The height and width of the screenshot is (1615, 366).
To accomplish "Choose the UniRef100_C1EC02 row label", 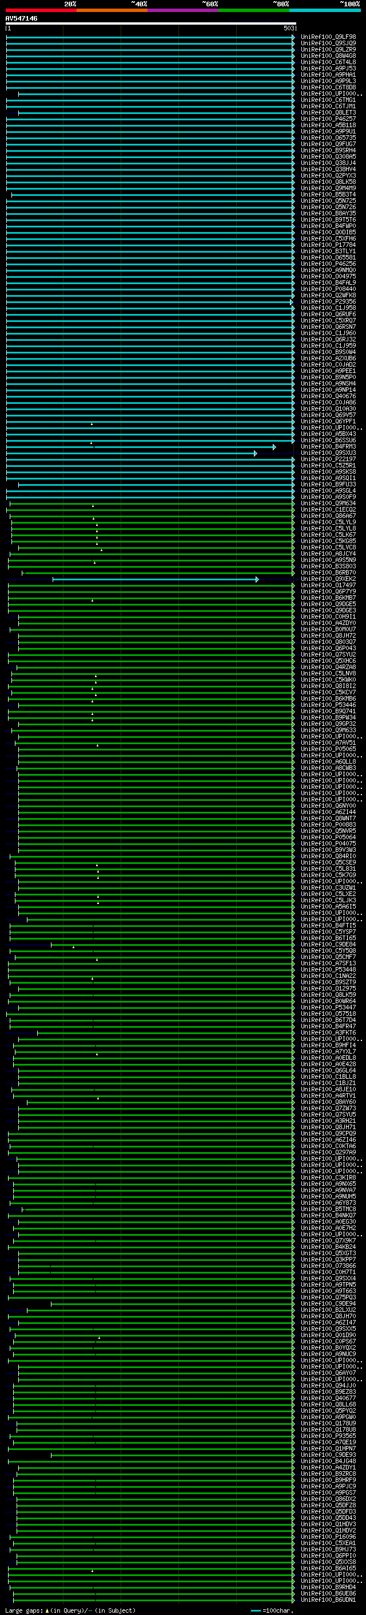I will (328, 510).
